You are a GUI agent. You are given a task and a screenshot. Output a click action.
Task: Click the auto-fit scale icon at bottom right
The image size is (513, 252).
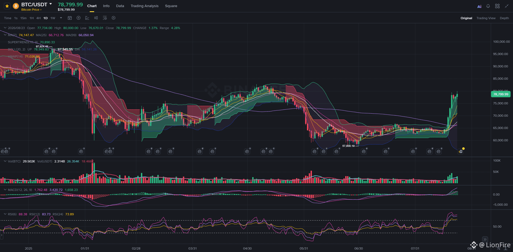point(506,248)
